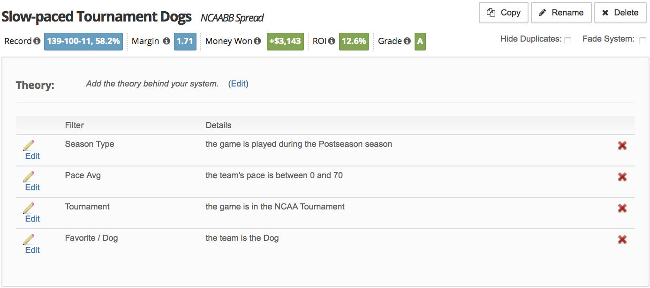650x288 pixels.
Task: Remove the Season Type filter with red X
Action: (x=622, y=146)
